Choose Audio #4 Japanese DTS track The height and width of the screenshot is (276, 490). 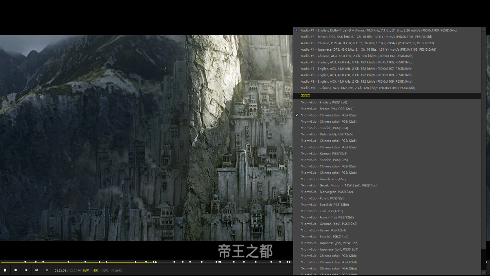tap(368, 49)
